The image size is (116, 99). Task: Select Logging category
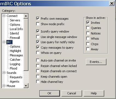[15, 64]
